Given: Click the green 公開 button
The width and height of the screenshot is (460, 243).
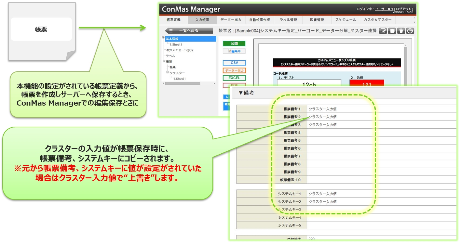Looking at the screenshot, I should [x=234, y=43].
